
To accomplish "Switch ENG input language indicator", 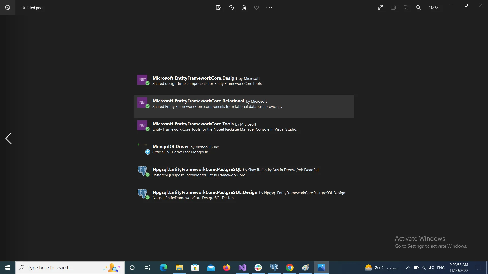I will pos(441,268).
